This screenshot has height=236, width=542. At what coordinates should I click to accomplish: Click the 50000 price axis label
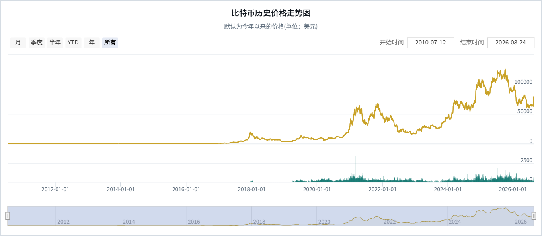coord(525,112)
